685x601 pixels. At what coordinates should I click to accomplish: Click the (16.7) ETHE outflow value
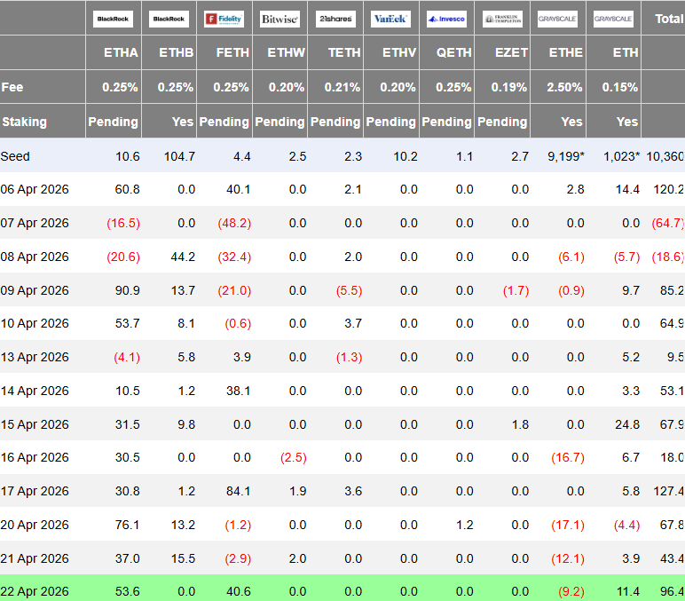pos(568,457)
